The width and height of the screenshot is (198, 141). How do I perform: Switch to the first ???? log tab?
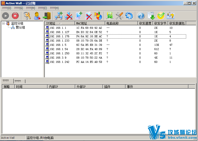pos(7,81)
